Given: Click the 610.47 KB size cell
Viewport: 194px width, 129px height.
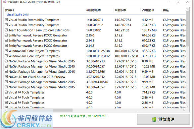Looking at the screenshot, I should (x=149, y=46).
